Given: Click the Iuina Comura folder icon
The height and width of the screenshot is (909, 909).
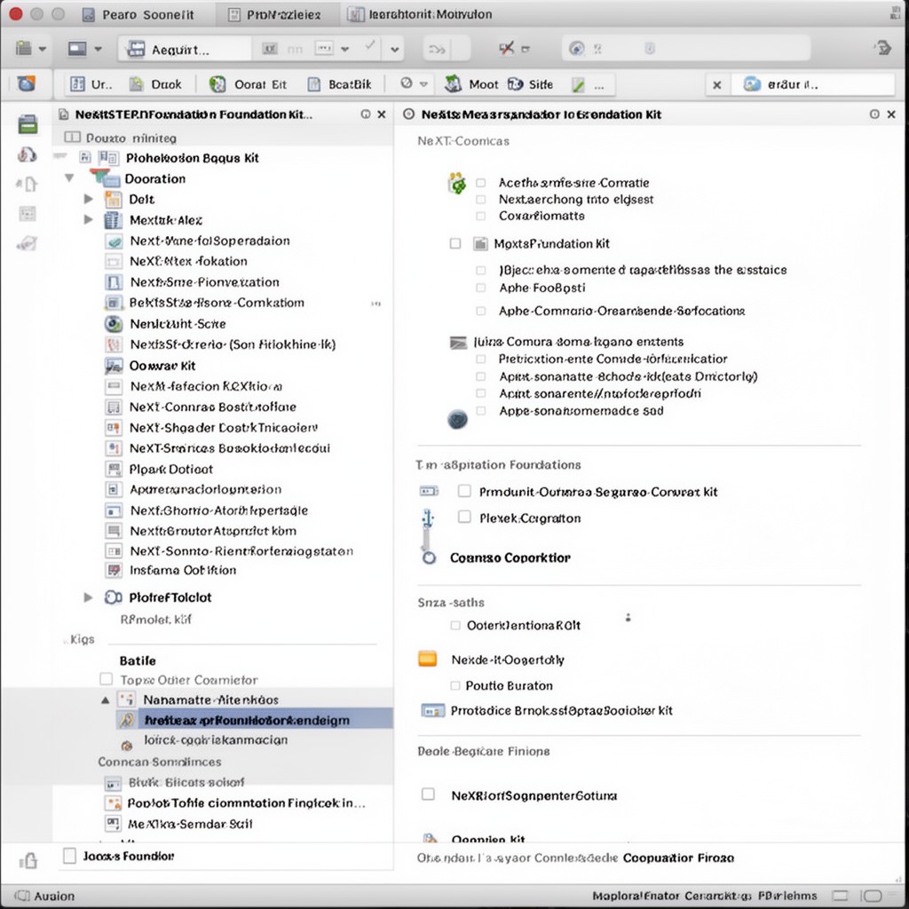Looking at the screenshot, I should pyautogui.click(x=459, y=343).
